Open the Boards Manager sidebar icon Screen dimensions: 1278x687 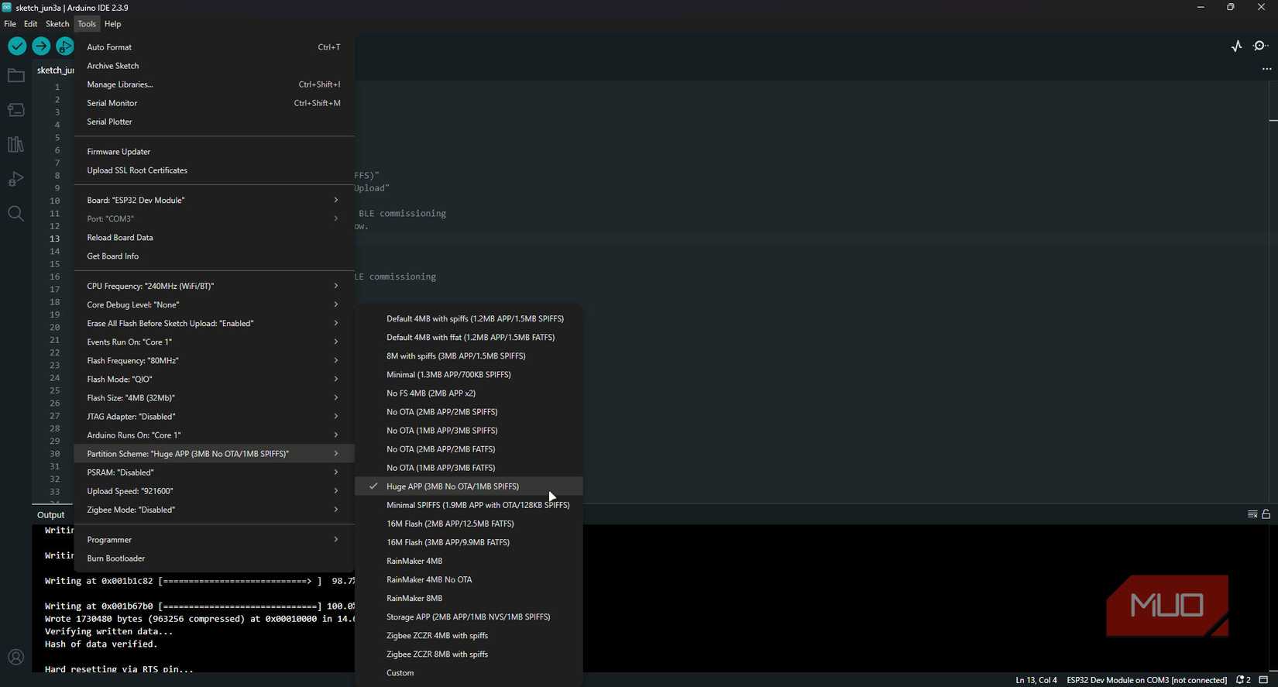pos(15,110)
